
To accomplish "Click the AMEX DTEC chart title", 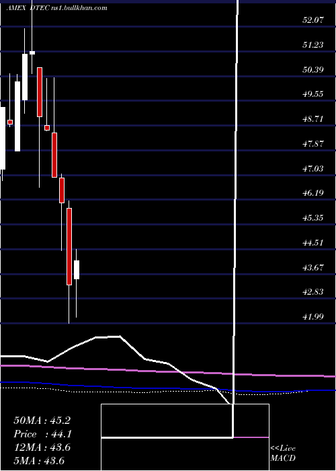I will pyautogui.click(x=56, y=8).
